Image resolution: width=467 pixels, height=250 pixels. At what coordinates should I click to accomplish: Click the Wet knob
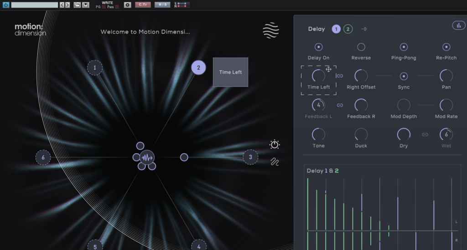446,134
